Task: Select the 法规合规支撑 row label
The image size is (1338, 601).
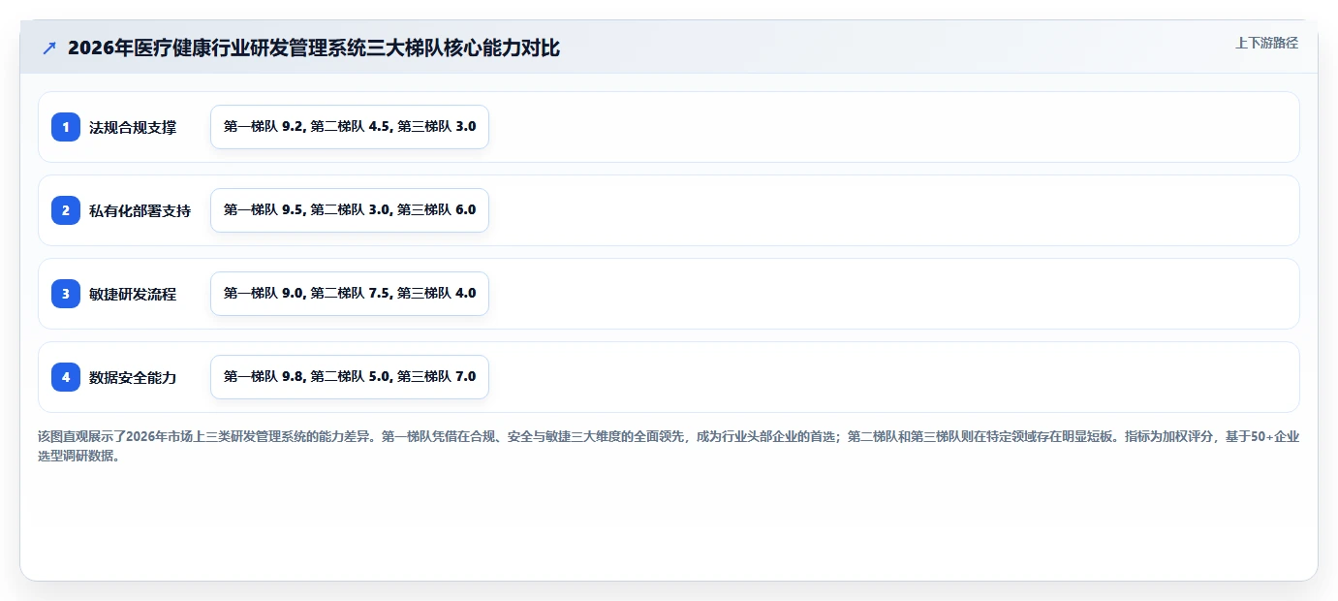Action: pos(133,127)
